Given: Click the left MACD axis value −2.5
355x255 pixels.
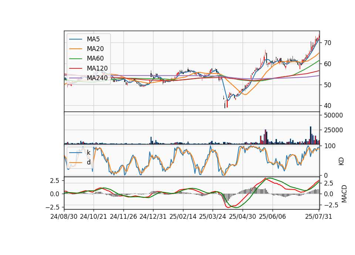Looking at the screenshot, I should 52,207.
